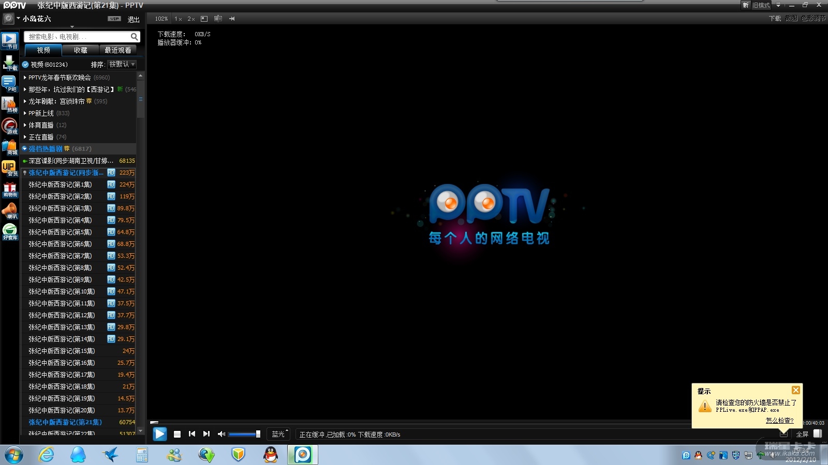The height and width of the screenshot is (465, 828).
Task: Click the mini mode layout icon
Action: click(218, 19)
